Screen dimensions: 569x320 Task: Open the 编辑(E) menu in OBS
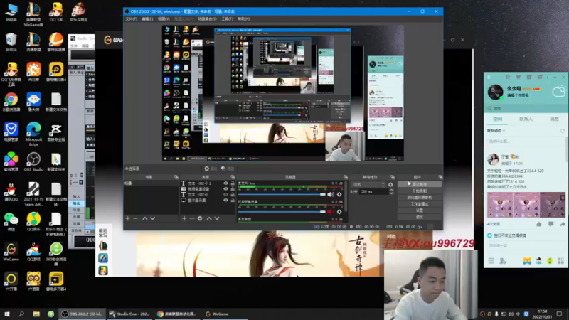[147, 19]
